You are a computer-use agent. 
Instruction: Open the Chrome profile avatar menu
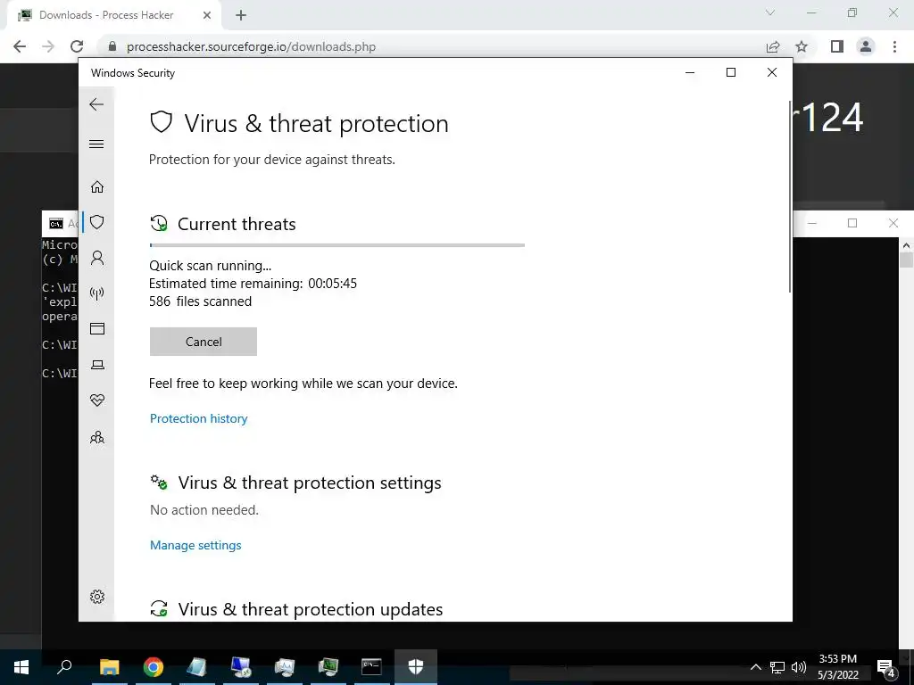pos(866,46)
